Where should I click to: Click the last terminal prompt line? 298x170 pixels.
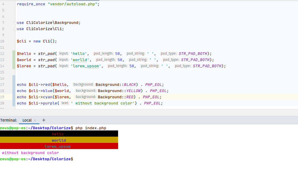pyautogui.click(x=36, y=159)
